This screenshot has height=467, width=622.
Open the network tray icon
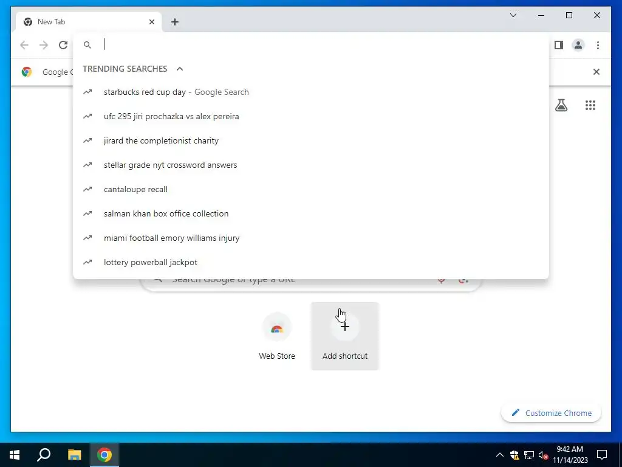[529, 455]
